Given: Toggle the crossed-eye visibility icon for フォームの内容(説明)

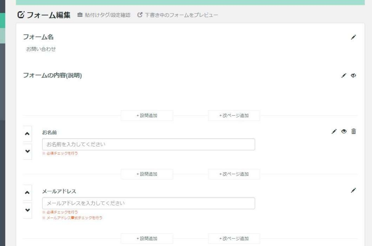Looking at the screenshot, I should pos(353,75).
